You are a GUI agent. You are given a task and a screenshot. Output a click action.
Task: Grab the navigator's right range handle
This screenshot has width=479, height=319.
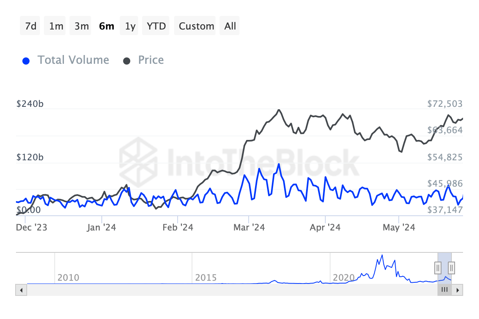click(x=451, y=267)
